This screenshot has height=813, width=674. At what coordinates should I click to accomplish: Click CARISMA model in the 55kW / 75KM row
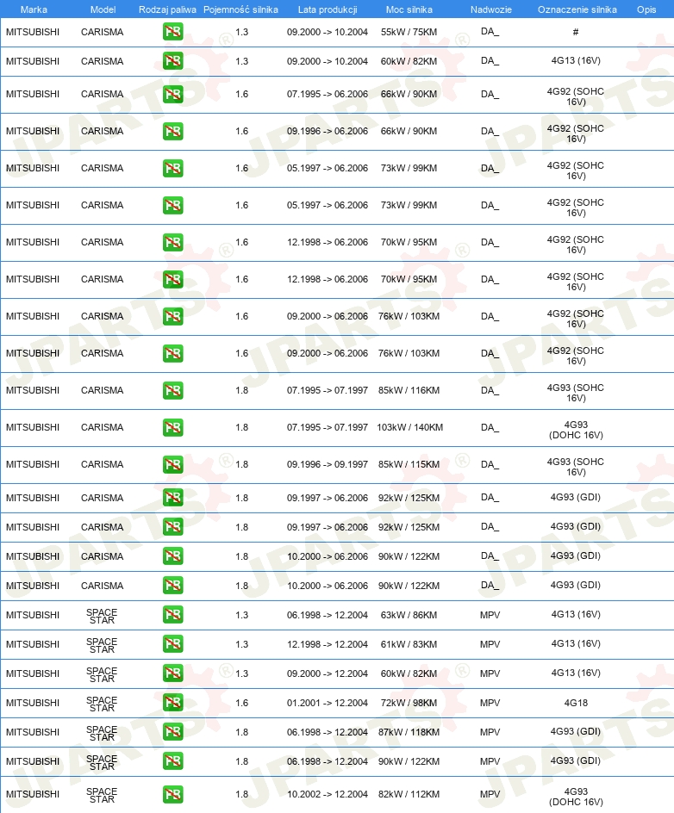coord(103,32)
